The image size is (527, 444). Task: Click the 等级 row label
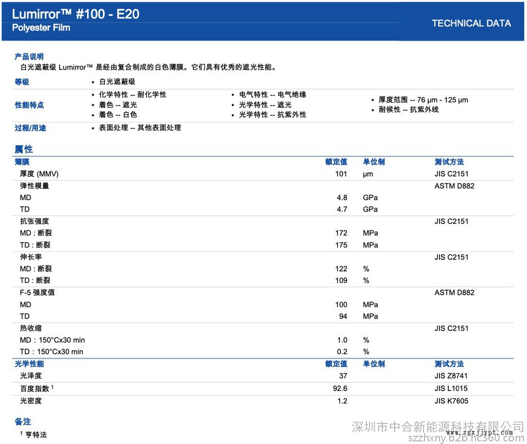coord(22,82)
